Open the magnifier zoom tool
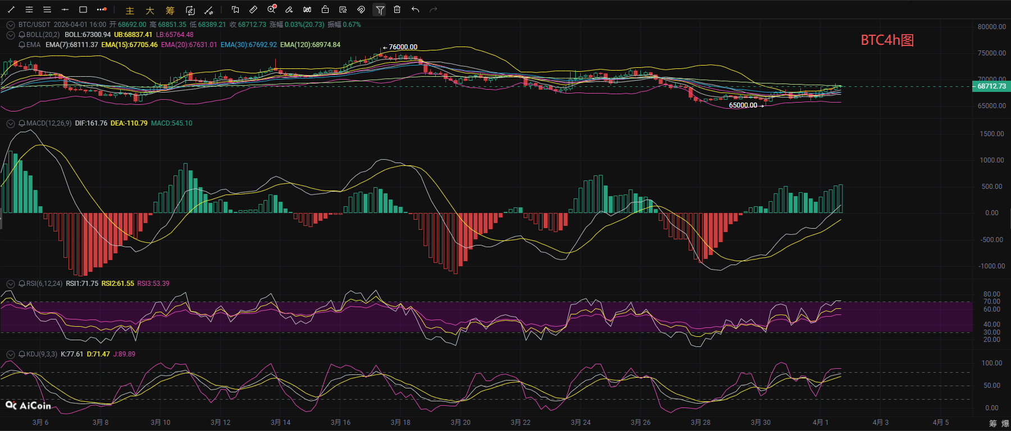 [x=272, y=10]
